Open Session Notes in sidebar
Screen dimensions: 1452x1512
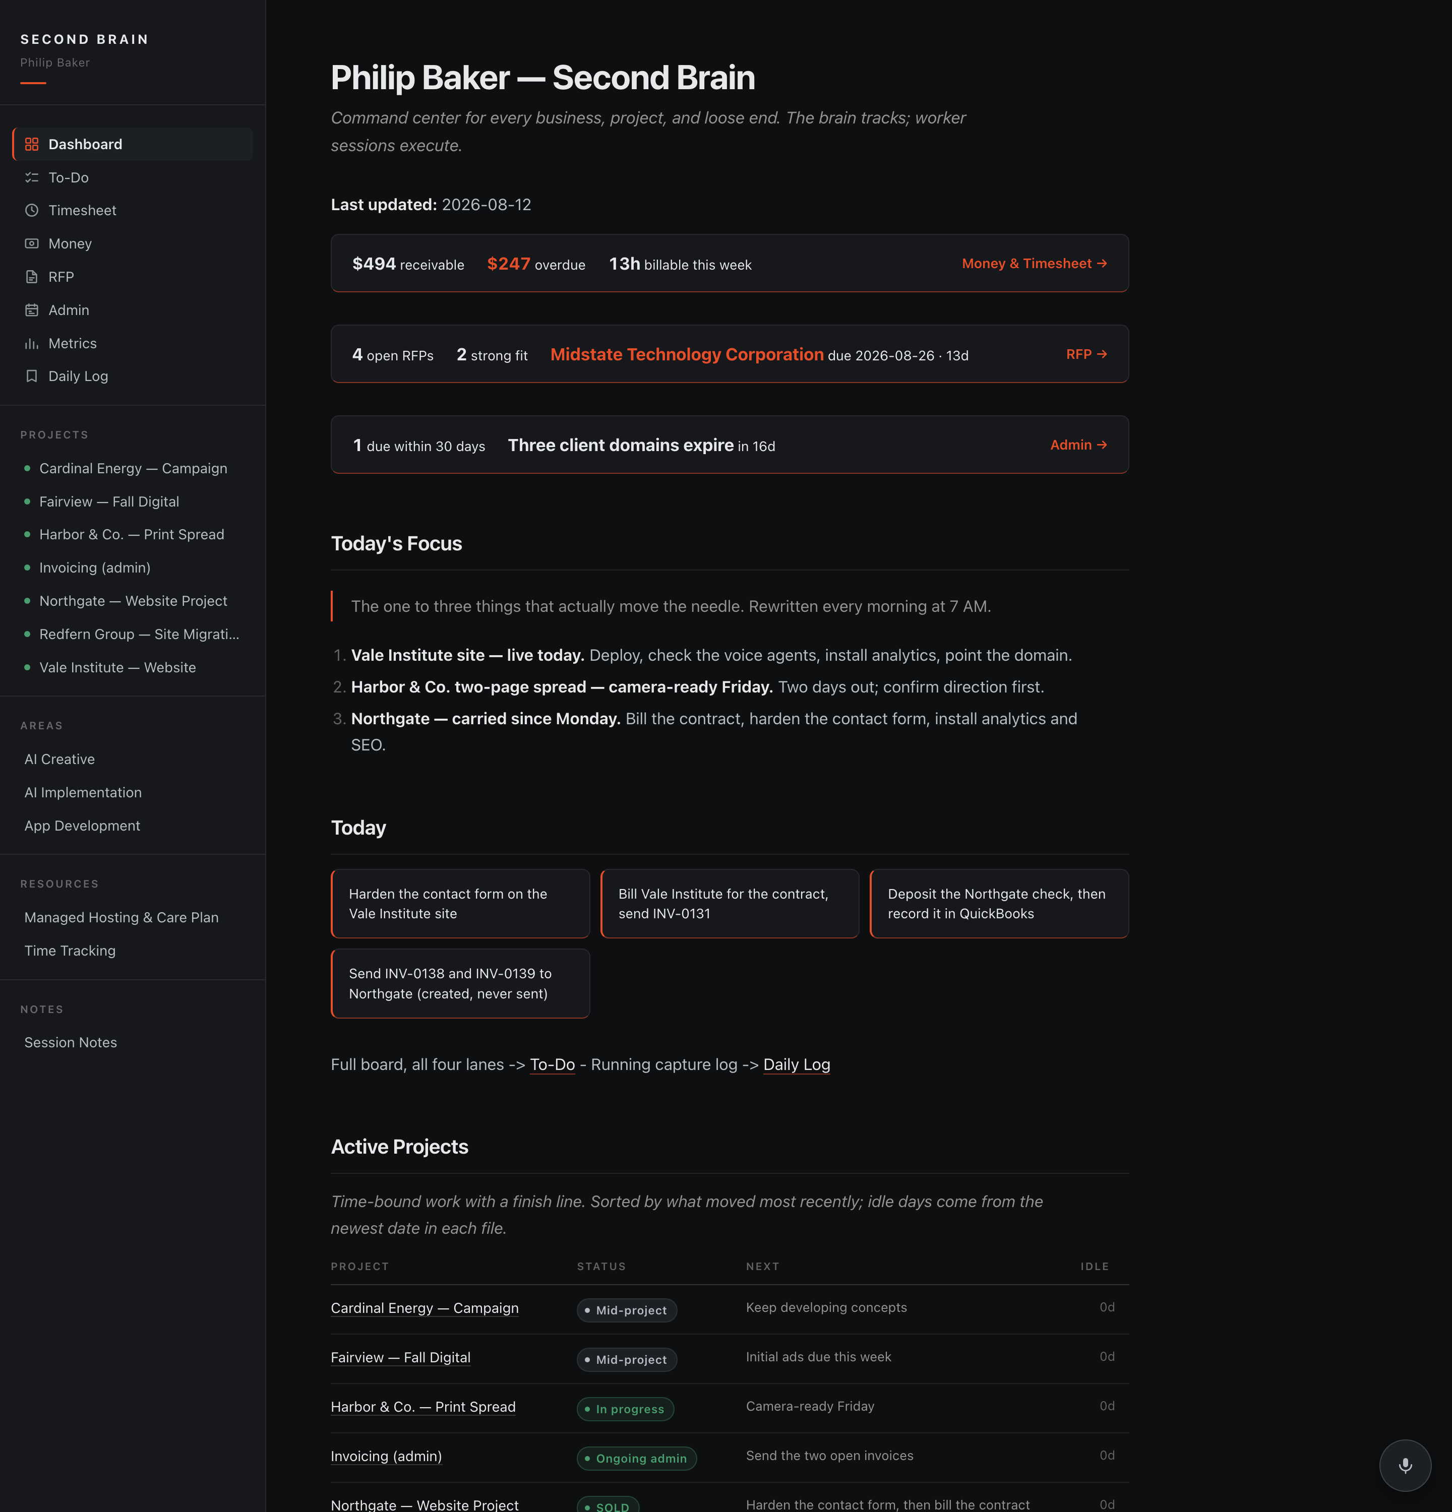point(70,1042)
